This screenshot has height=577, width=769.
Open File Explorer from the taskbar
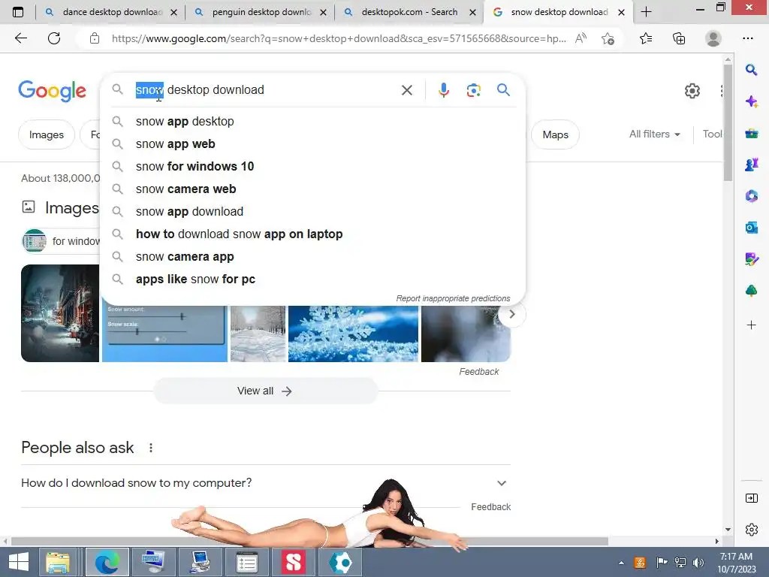click(58, 562)
